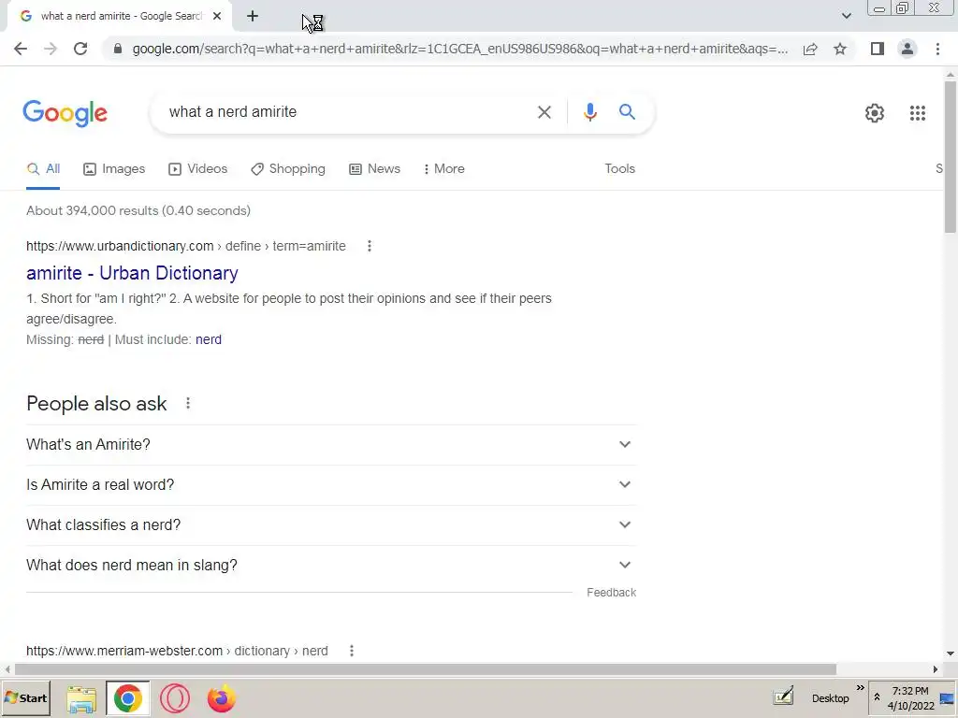This screenshot has width=958, height=718.
Task: Submit search with magnifying glass icon
Action: click(627, 112)
